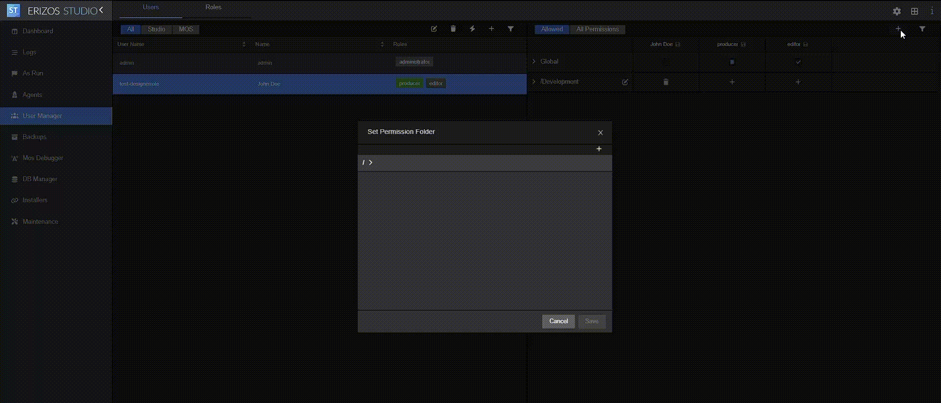Click the lightning bolt icon in users toolbar
The width and height of the screenshot is (941, 403).
coord(472,29)
